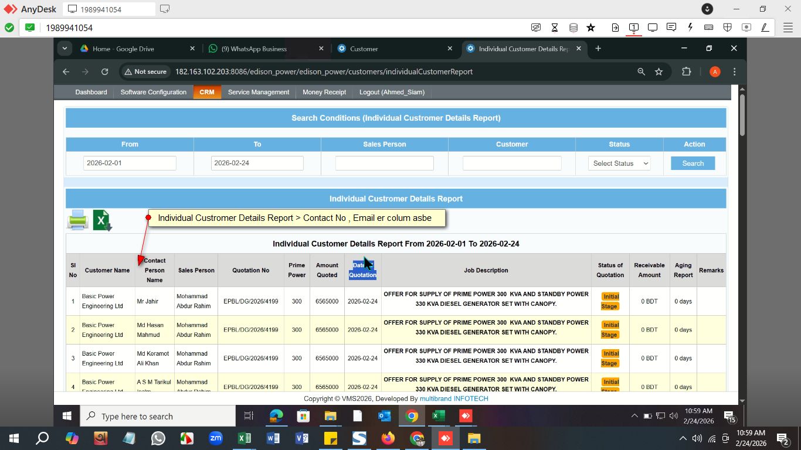
Task: Click the Sales Person input field
Action: tap(384, 163)
